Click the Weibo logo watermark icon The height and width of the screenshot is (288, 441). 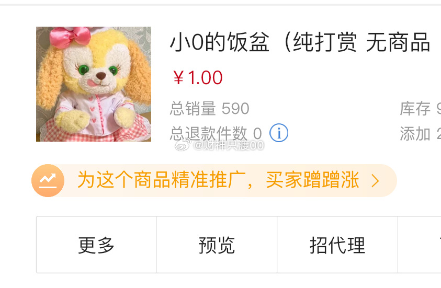(184, 145)
